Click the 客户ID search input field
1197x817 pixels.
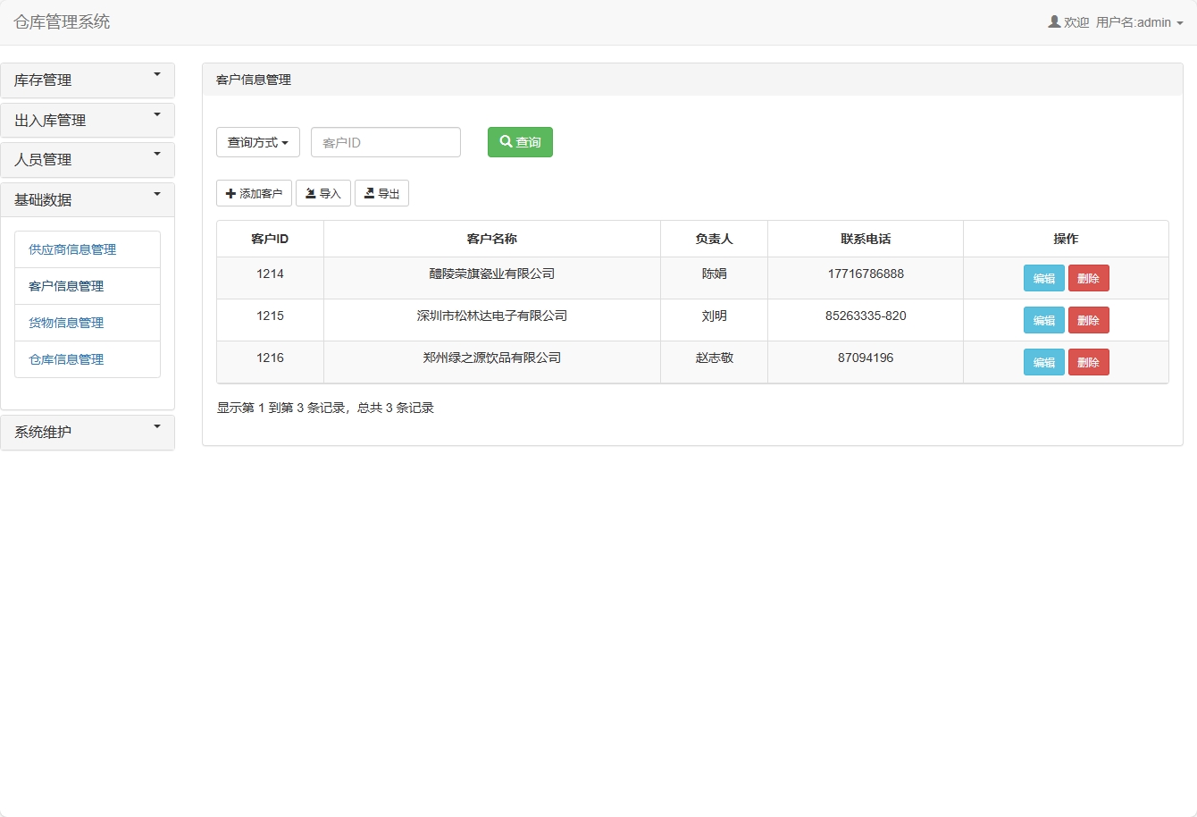pyautogui.click(x=385, y=141)
